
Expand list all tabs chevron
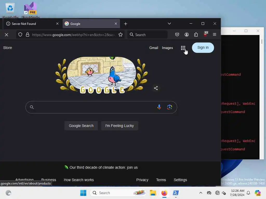[169, 24]
